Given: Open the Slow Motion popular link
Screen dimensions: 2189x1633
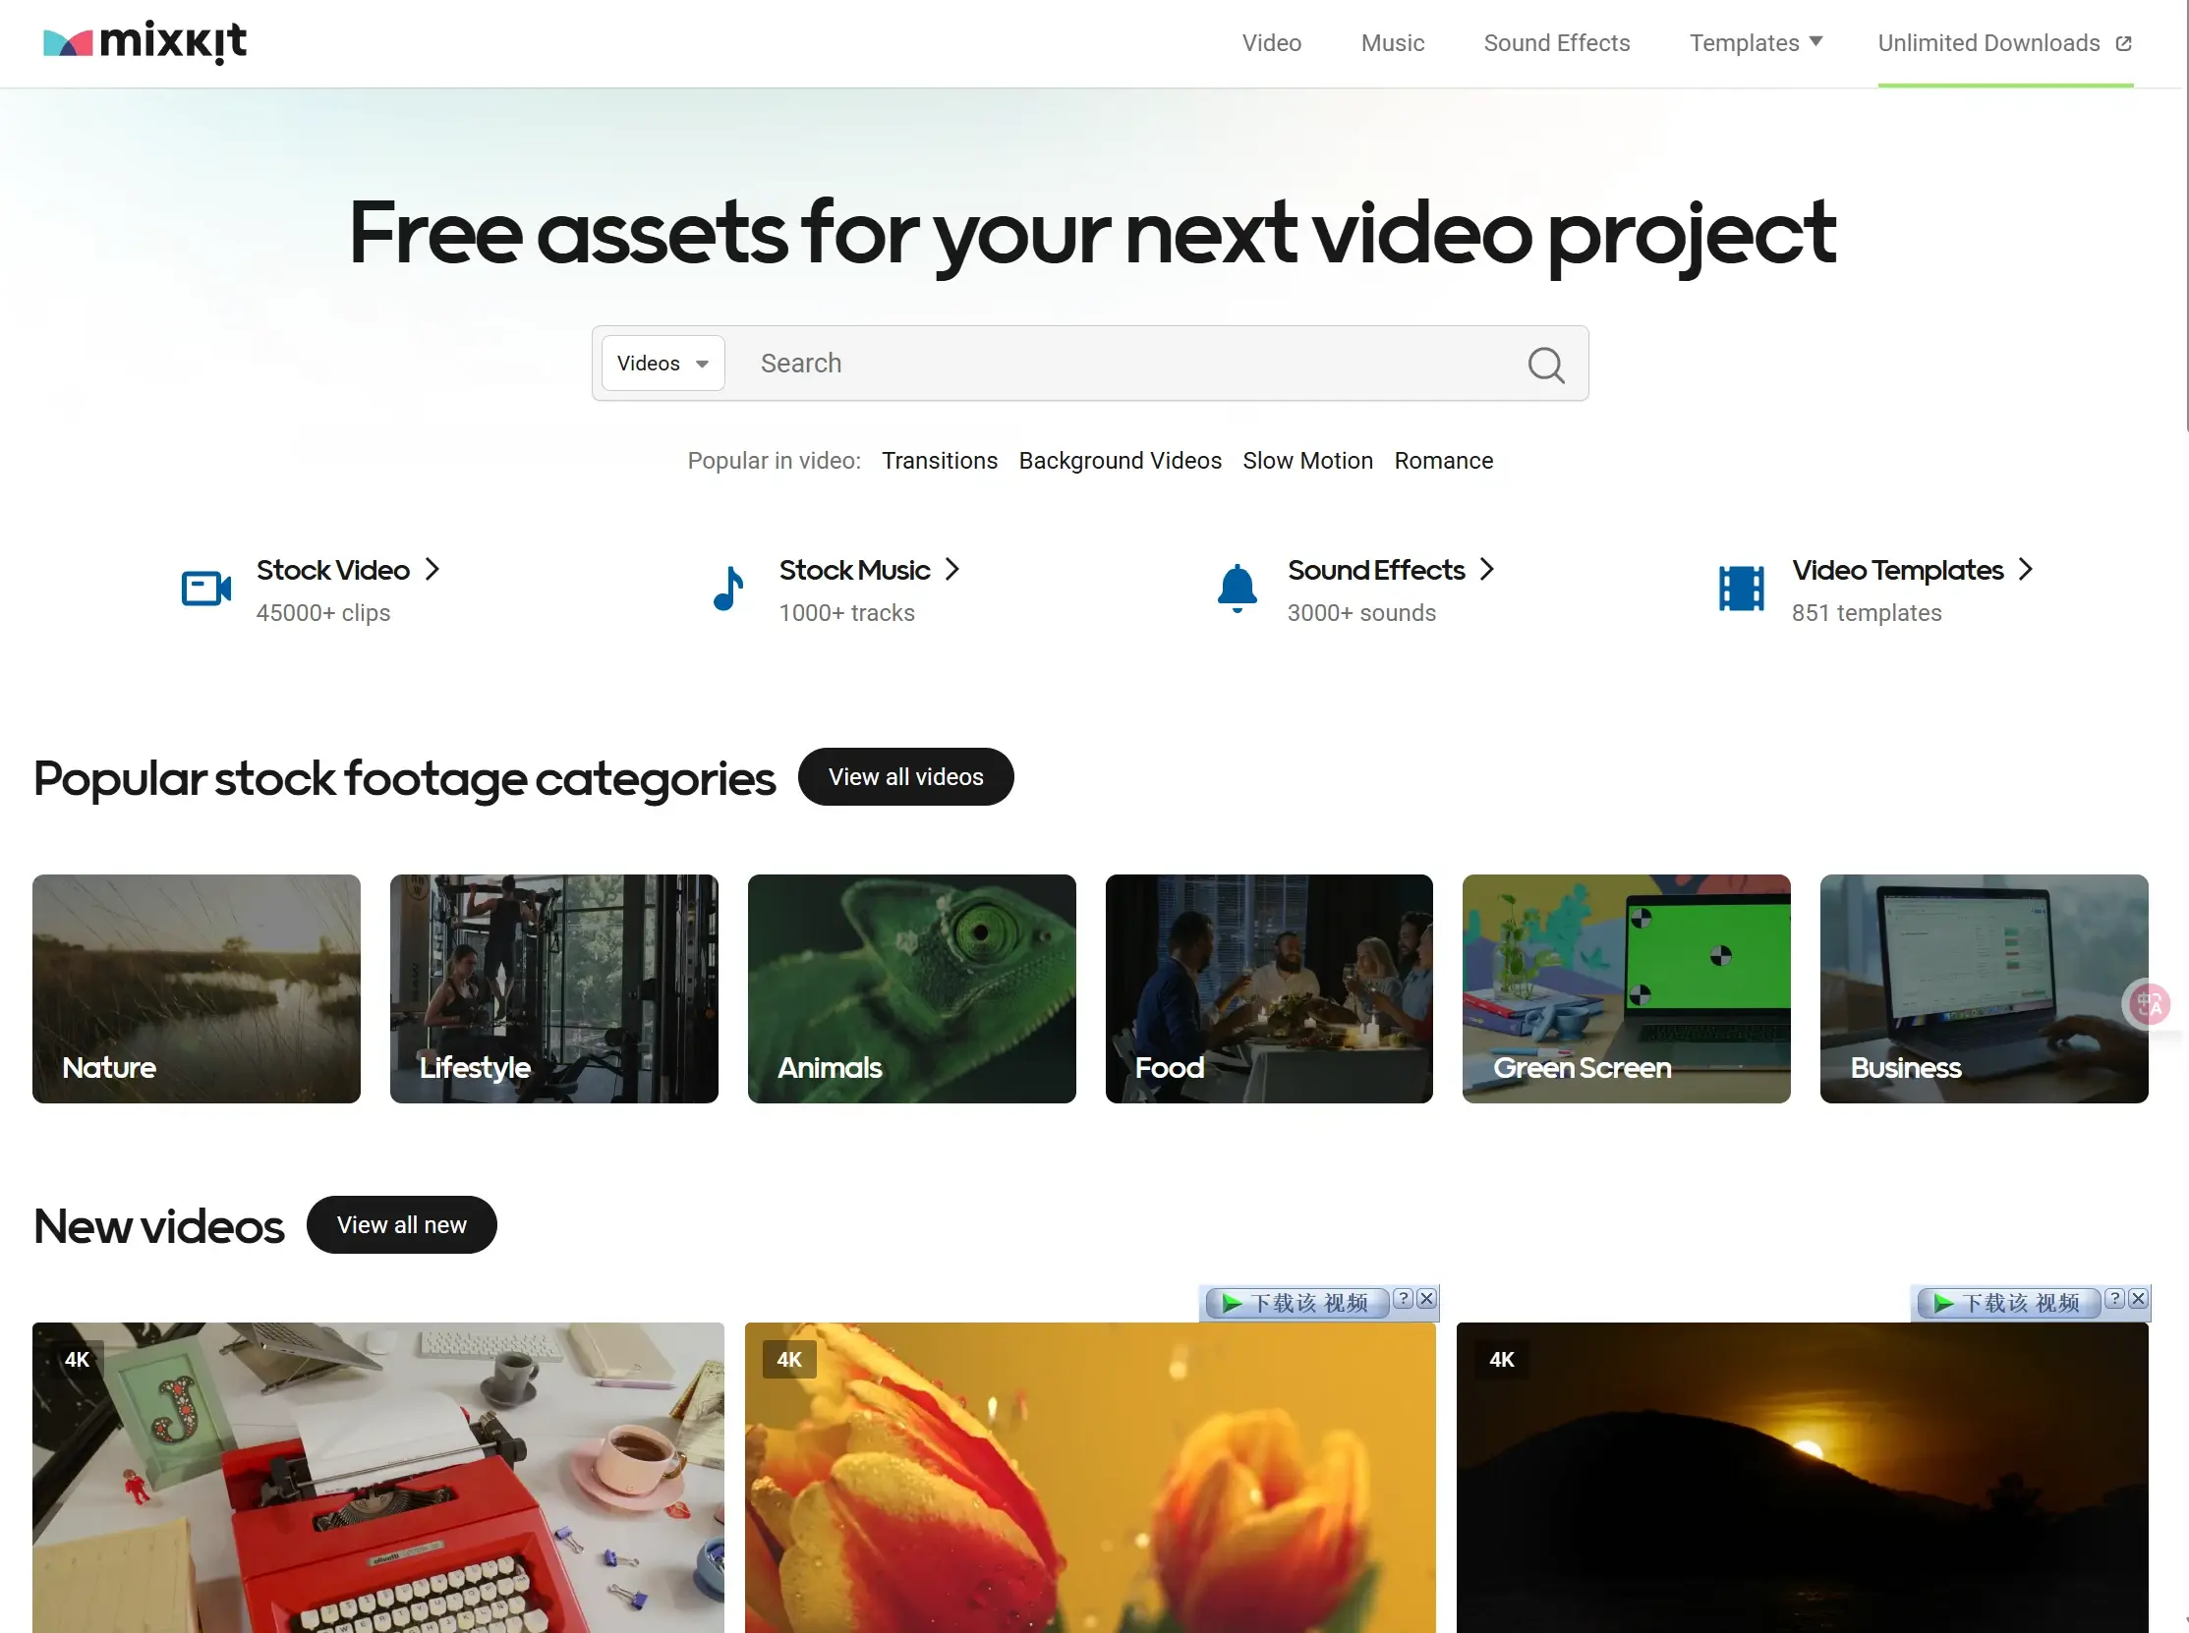Looking at the screenshot, I should (1307, 461).
